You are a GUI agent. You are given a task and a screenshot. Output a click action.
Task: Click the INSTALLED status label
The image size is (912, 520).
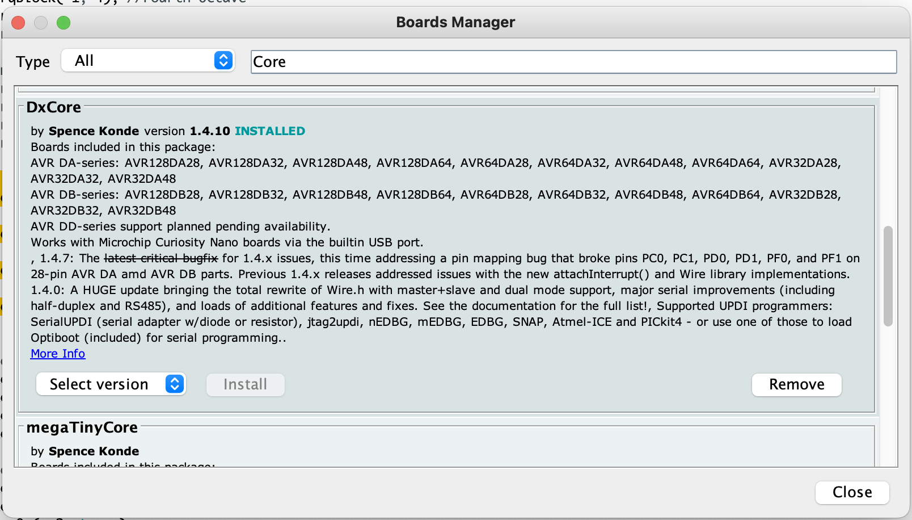(x=270, y=131)
